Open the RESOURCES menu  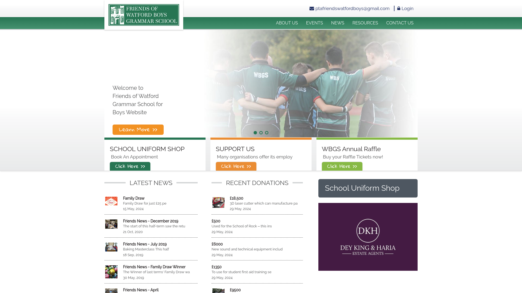click(365, 23)
